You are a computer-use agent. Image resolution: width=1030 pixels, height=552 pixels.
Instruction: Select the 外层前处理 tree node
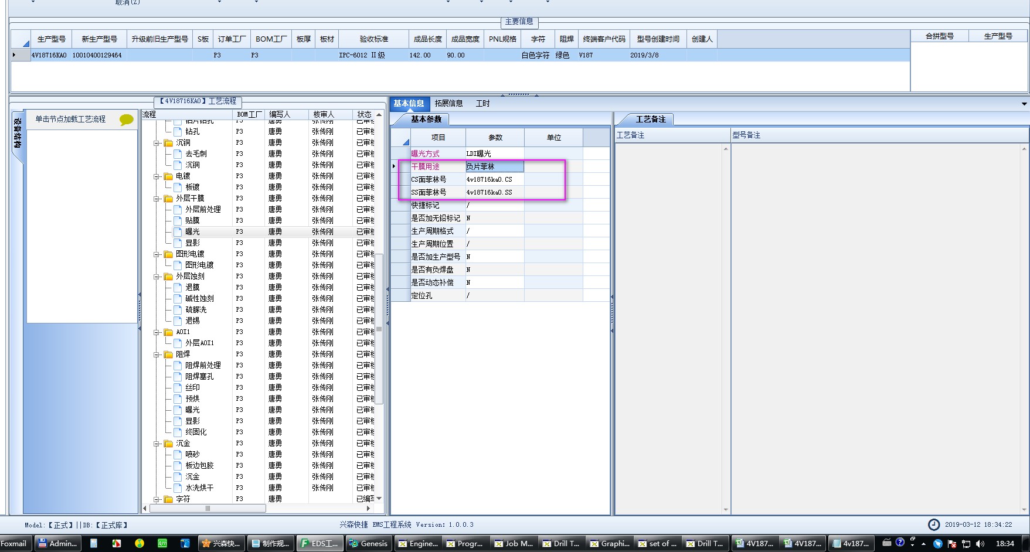pyautogui.click(x=203, y=210)
